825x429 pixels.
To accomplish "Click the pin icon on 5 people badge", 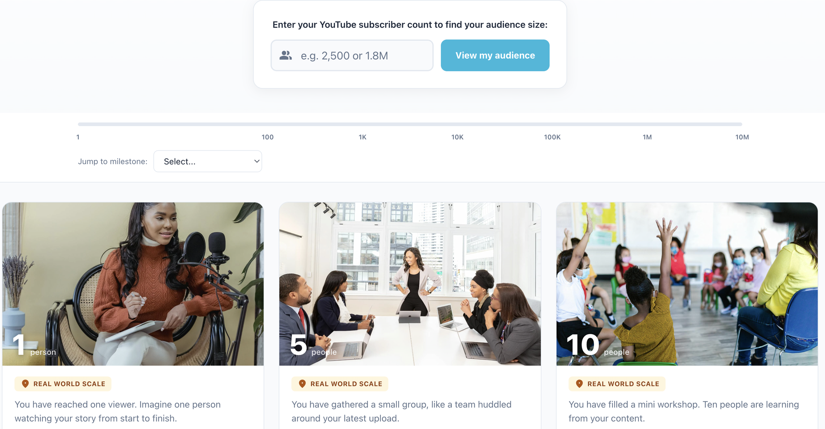I will coord(302,384).
